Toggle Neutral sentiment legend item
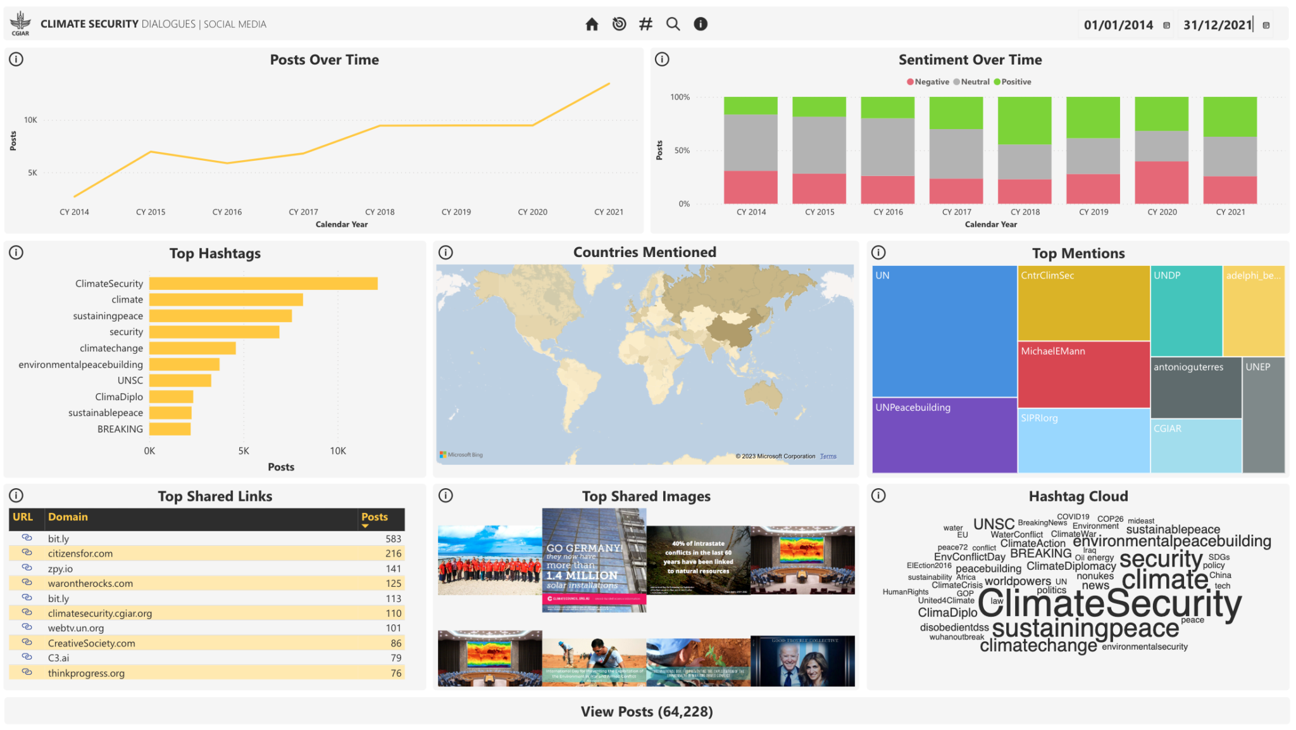 (971, 82)
